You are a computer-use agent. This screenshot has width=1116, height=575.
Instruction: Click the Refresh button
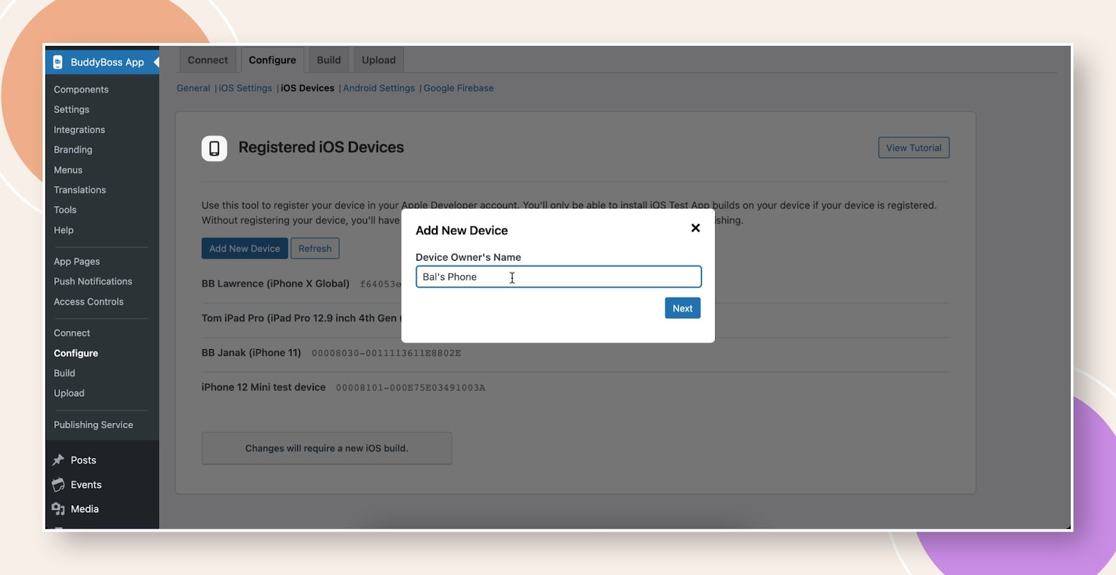click(315, 248)
